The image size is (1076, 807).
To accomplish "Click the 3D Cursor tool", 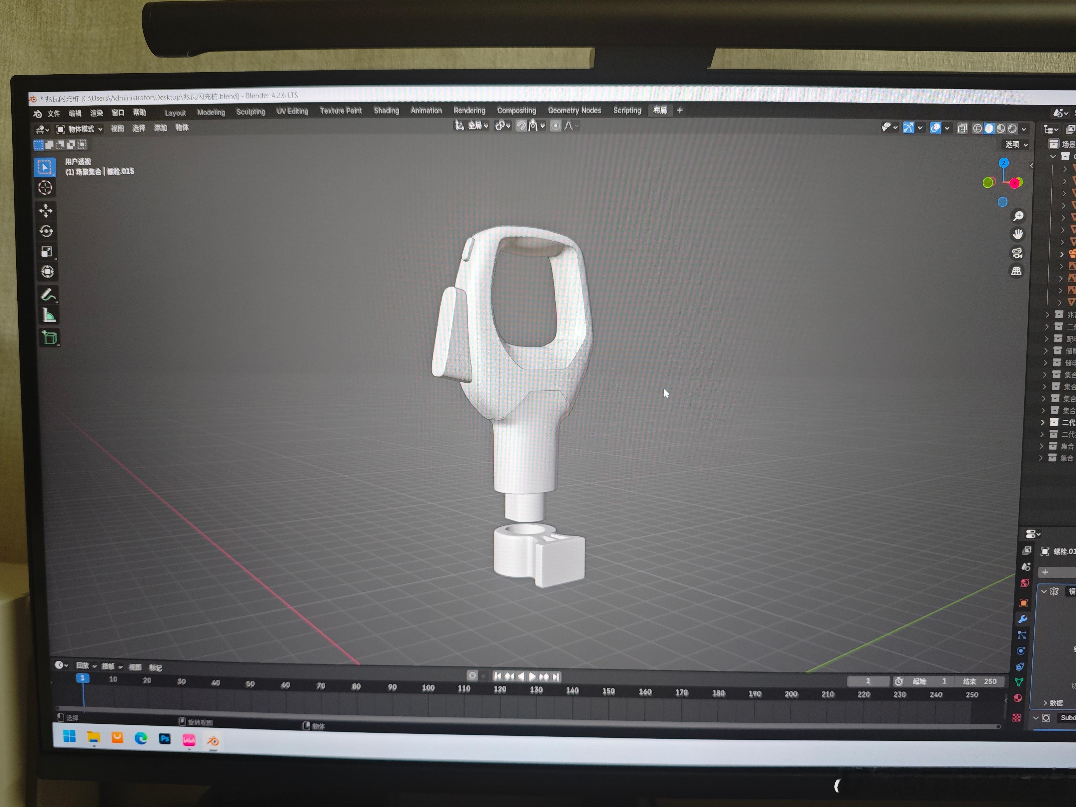I will [x=45, y=188].
